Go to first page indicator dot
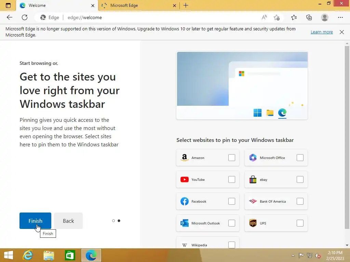Screen dimensions: 350x262 tap(113, 221)
